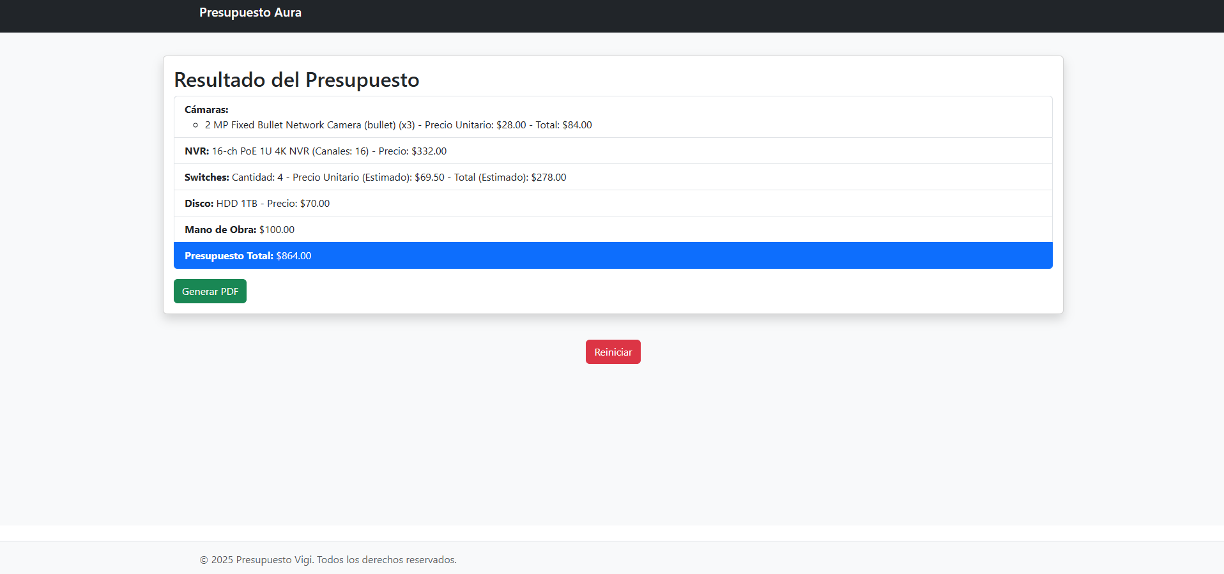Click the footer copyright Presupuesto Vigi text
The height and width of the screenshot is (574, 1224).
click(x=328, y=560)
